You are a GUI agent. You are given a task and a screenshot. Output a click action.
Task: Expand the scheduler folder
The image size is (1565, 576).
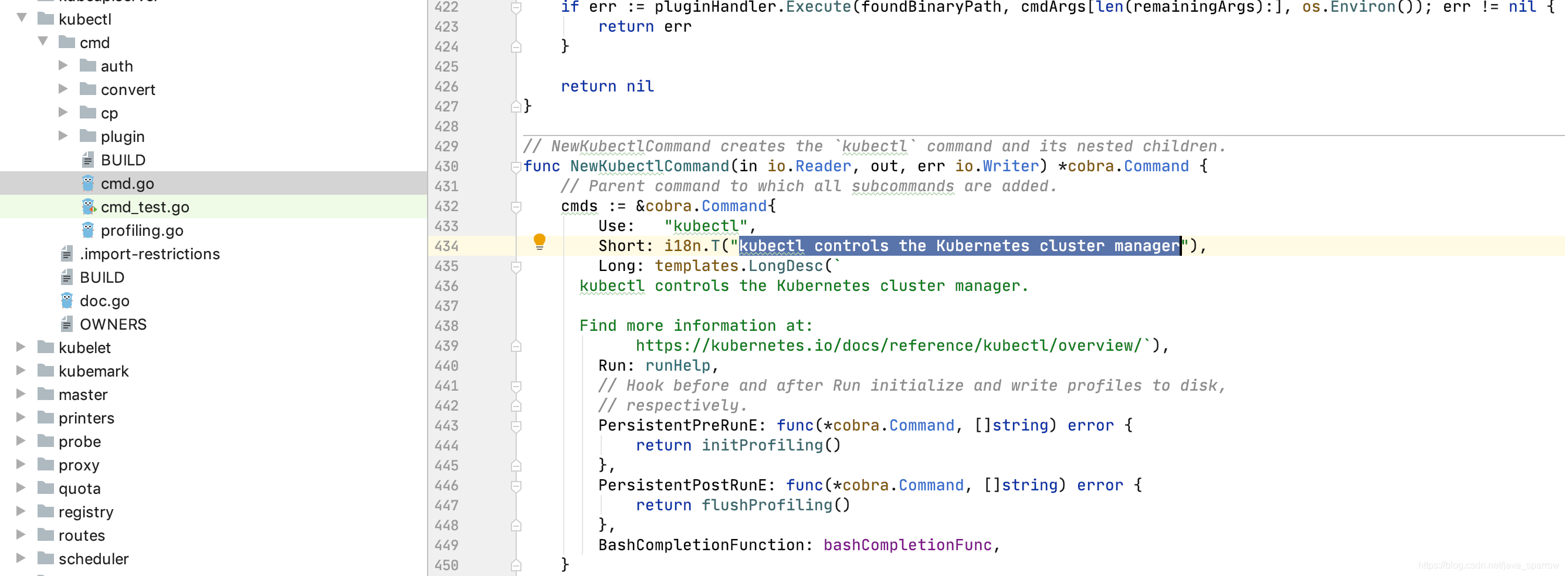21,558
